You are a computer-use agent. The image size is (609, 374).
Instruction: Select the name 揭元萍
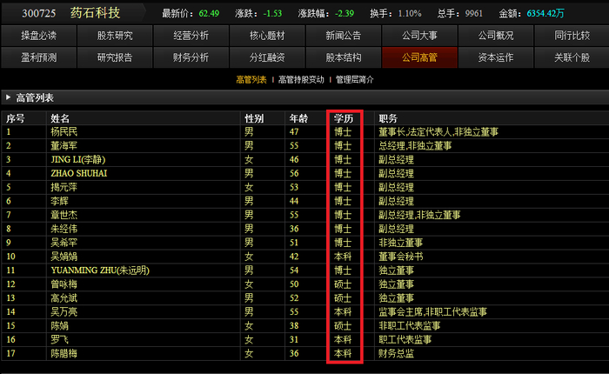point(64,188)
